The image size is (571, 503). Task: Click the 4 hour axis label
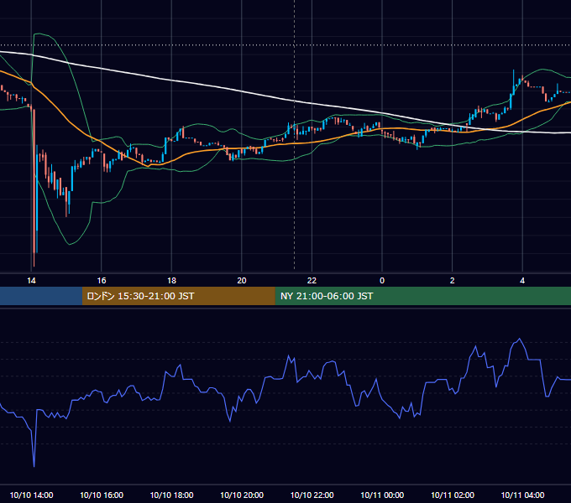coord(522,281)
